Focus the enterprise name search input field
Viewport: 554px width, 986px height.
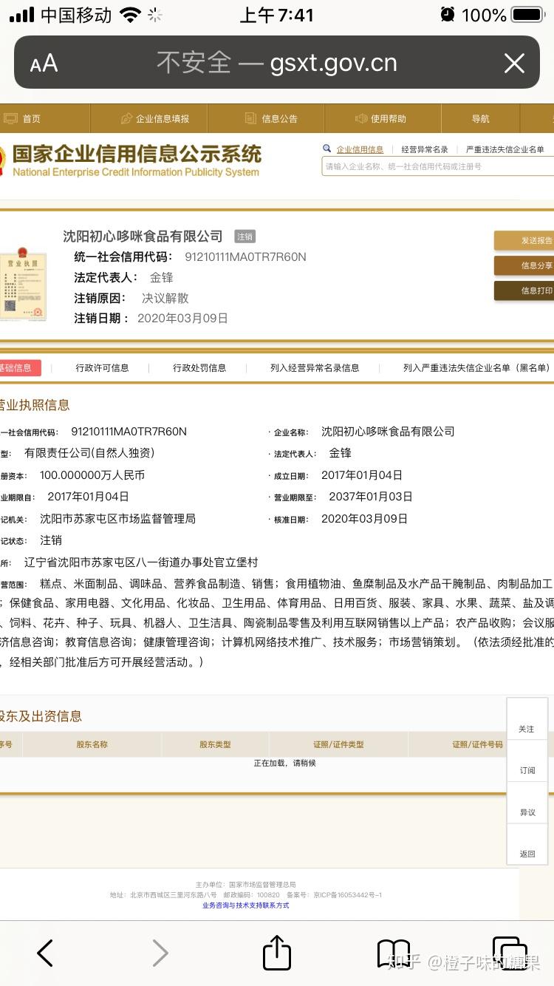tap(438, 166)
